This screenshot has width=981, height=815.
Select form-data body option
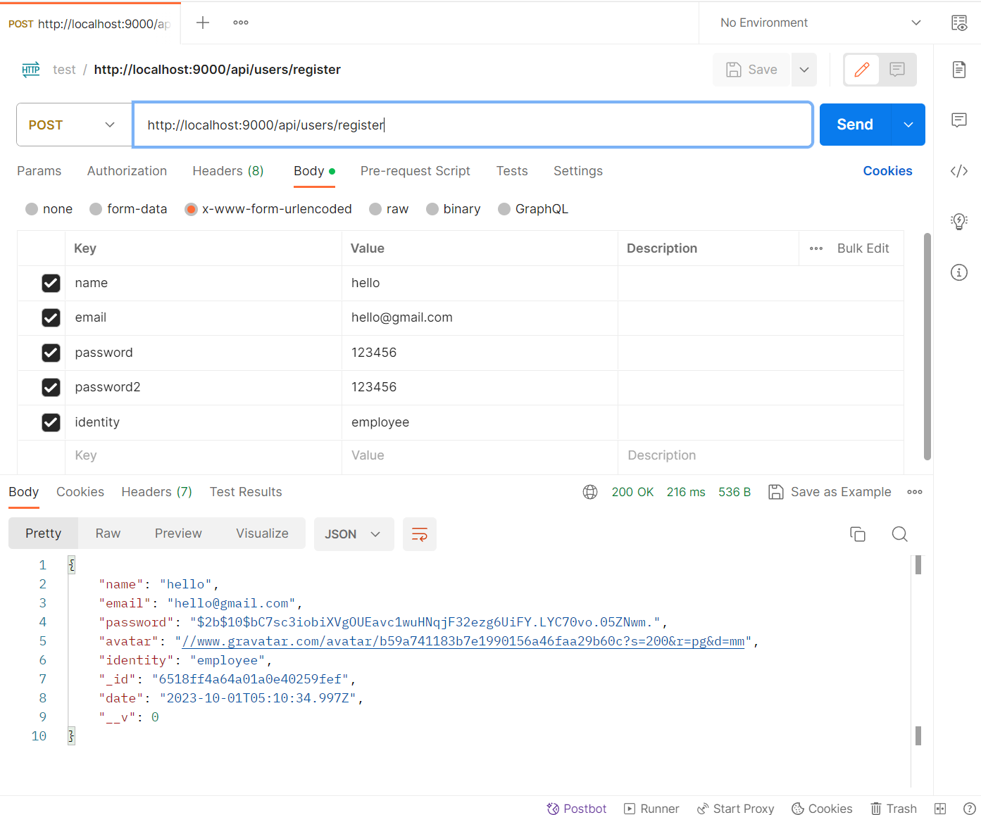(x=96, y=209)
